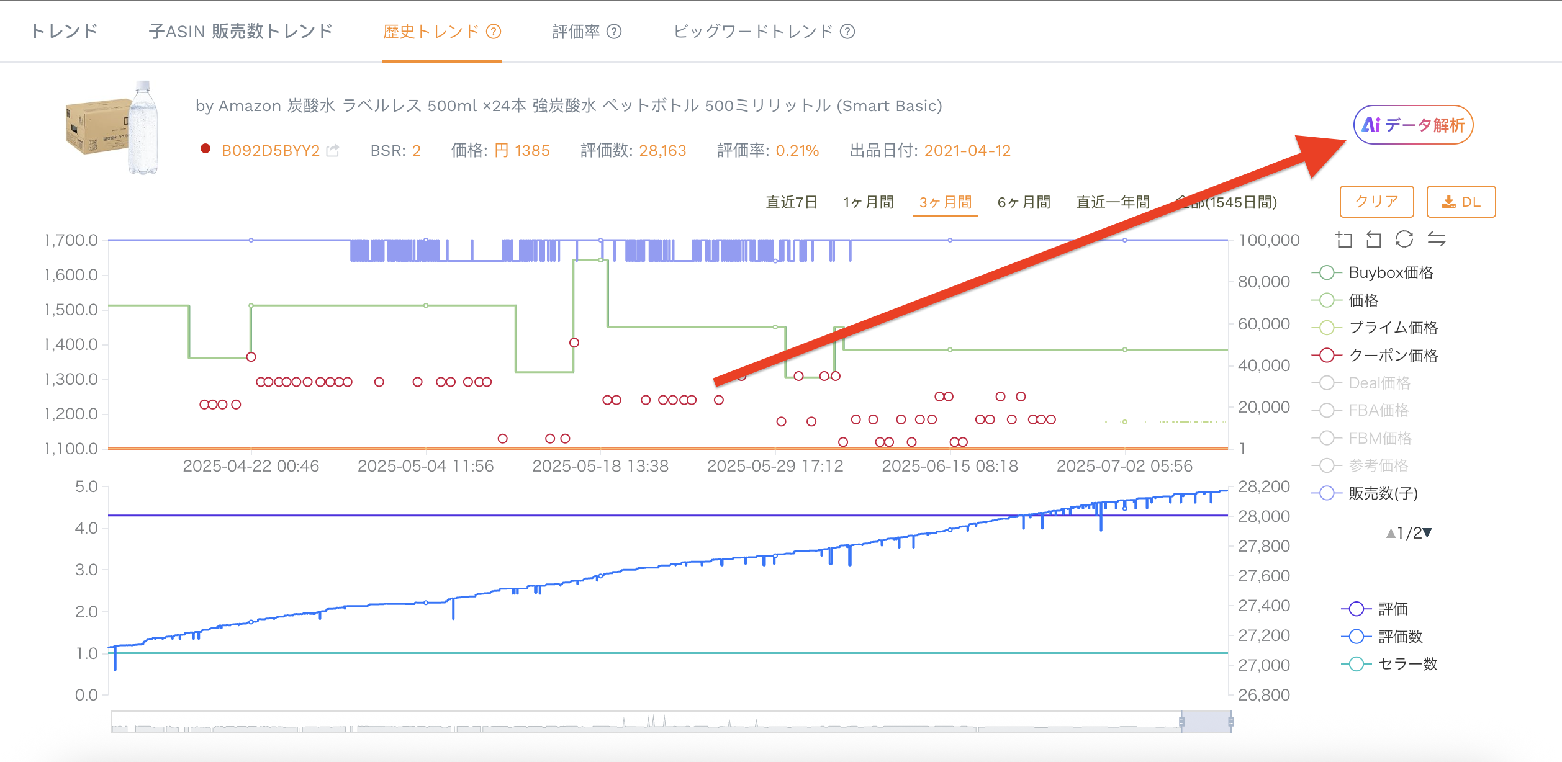Viewport: 1562px width, 762px height.
Task: Select the 直近一年間 time range
Action: (1113, 202)
